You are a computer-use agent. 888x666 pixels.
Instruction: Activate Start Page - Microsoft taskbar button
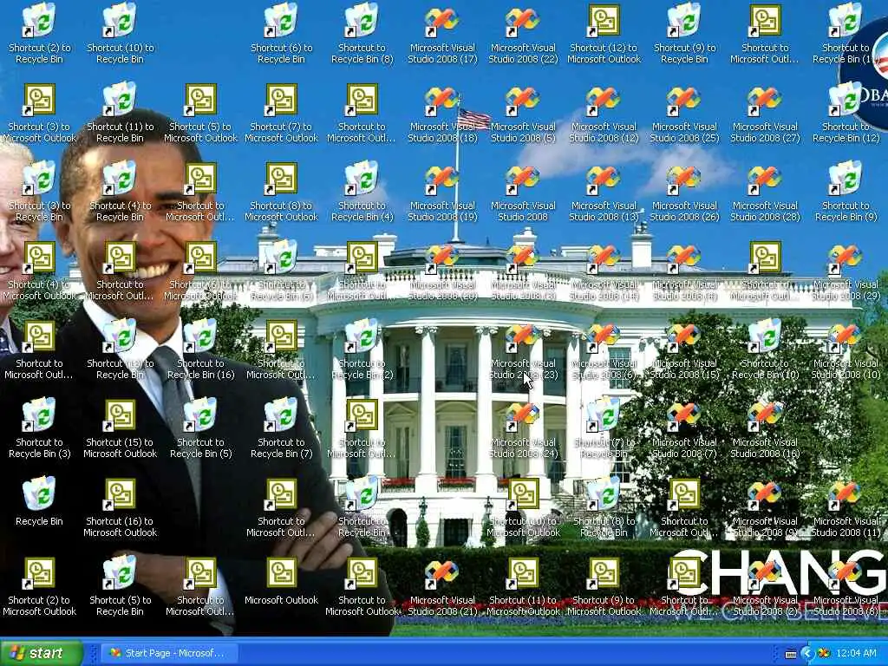[169, 653]
